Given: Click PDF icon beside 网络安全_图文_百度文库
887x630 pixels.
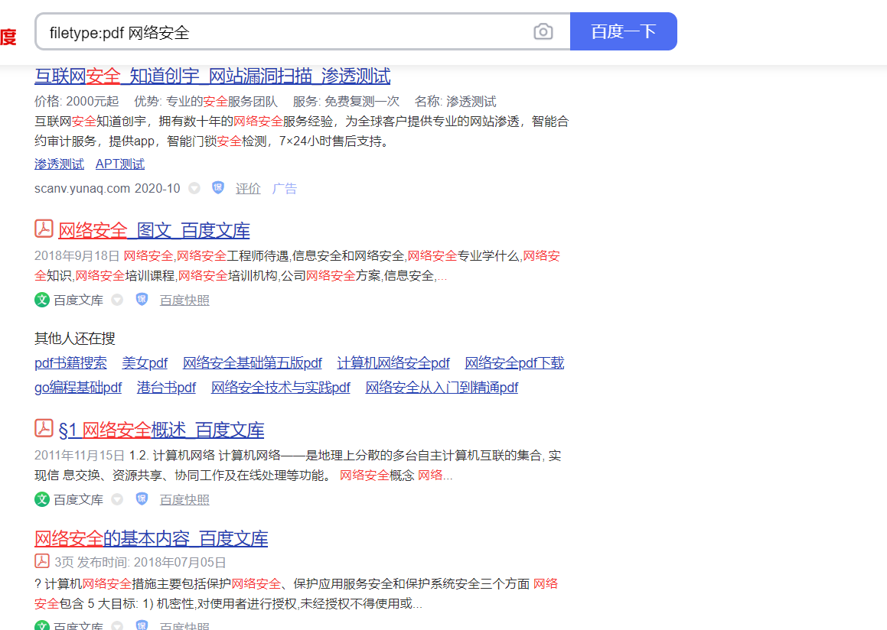Looking at the screenshot, I should pyautogui.click(x=44, y=229).
